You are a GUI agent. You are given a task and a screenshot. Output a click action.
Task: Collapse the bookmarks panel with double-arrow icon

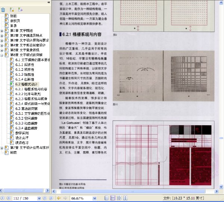coord(49,2)
